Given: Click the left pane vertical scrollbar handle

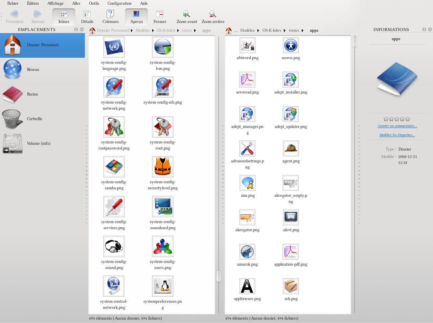Looking at the screenshot, I should tap(219, 276).
